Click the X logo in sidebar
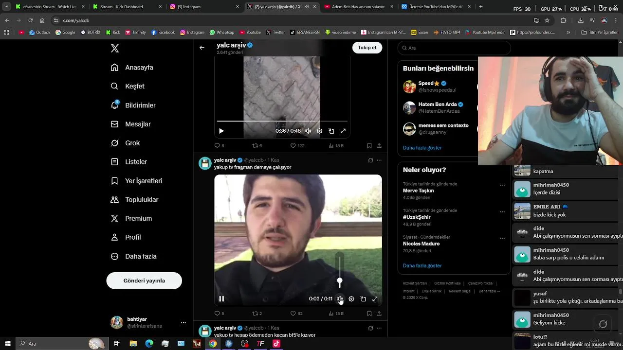623x350 pixels. [x=115, y=48]
